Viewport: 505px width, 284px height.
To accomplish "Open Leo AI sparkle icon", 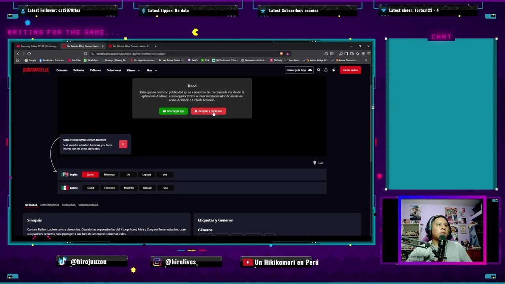I will (357, 54).
